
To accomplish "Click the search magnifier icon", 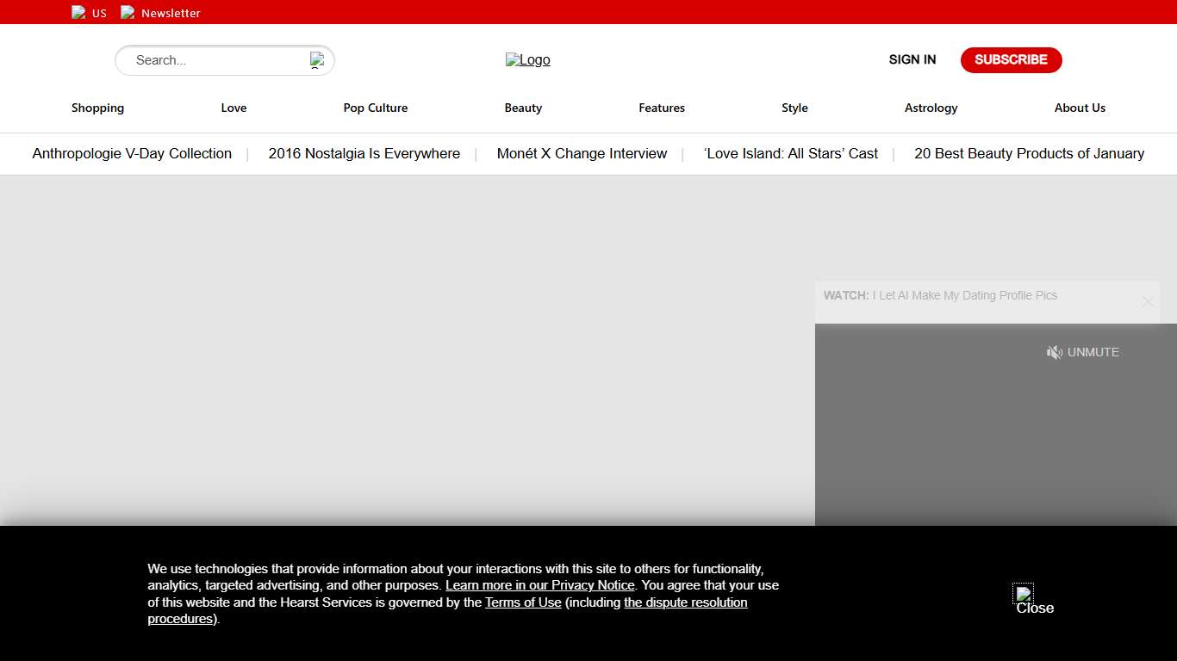I will (x=317, y=60).
